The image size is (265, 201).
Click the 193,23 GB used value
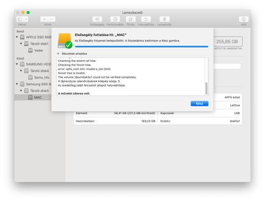[x=148, y=121]
